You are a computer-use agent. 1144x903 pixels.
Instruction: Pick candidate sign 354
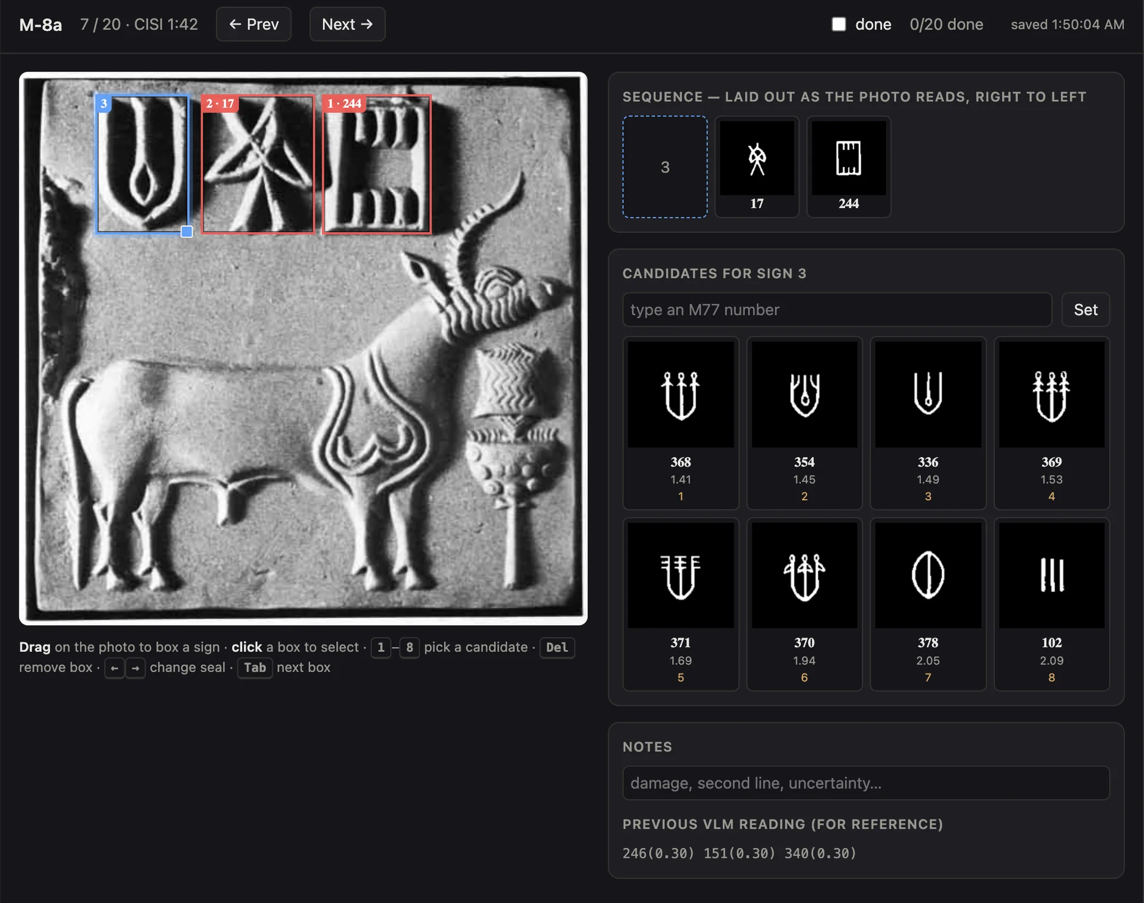tap(804, 422)
